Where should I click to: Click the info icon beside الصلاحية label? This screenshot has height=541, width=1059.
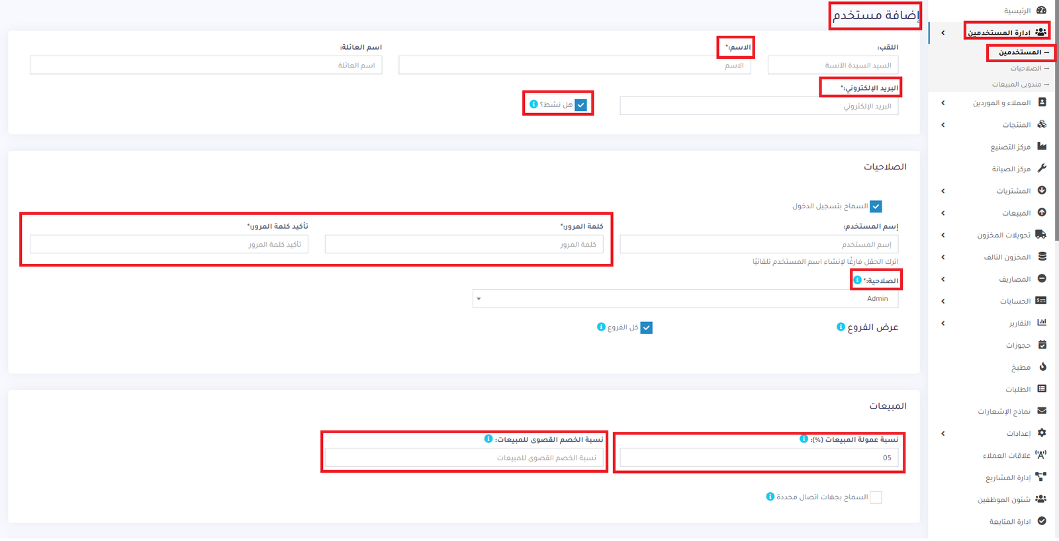[x=857, y=280]
